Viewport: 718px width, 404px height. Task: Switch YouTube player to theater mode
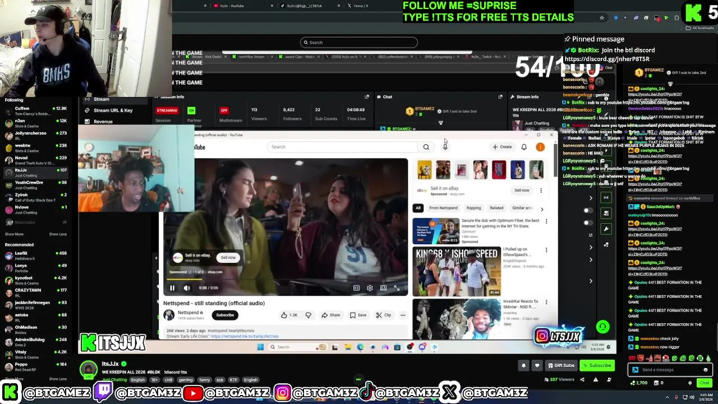pyautogui.click(x=383, y=288)
